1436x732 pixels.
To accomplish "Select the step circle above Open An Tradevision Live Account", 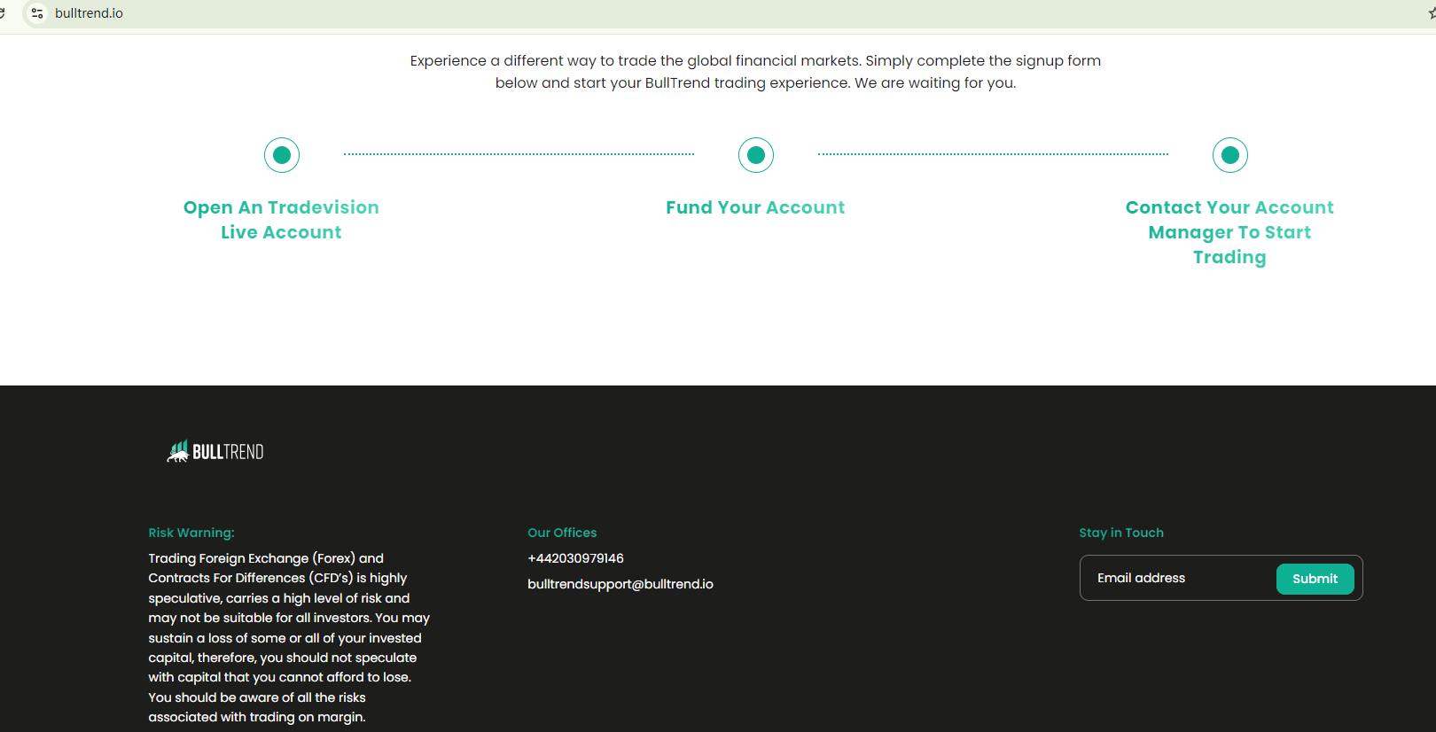I will click(282, 155).
